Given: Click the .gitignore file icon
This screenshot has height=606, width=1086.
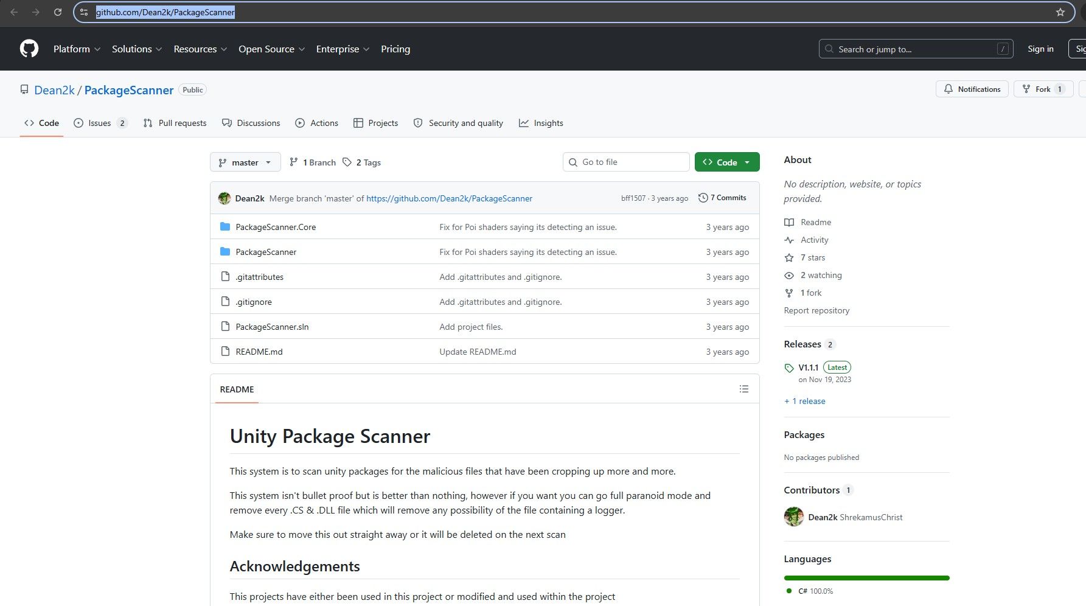Looking at the screenshot, I should (x=225, y=302).
